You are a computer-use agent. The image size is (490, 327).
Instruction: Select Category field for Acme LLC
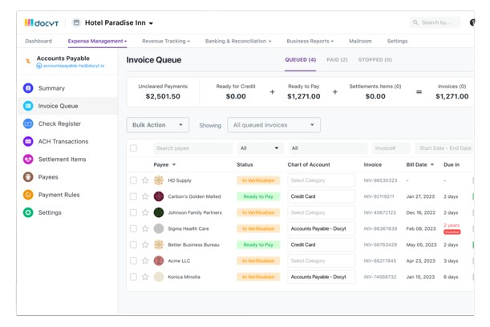[321, 260]
